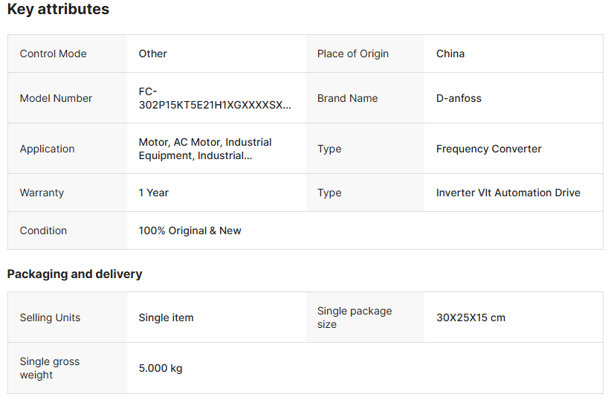611x403 pixels.
Task: Click the truncated Motor, AC Motor application text
Action: 205,149
